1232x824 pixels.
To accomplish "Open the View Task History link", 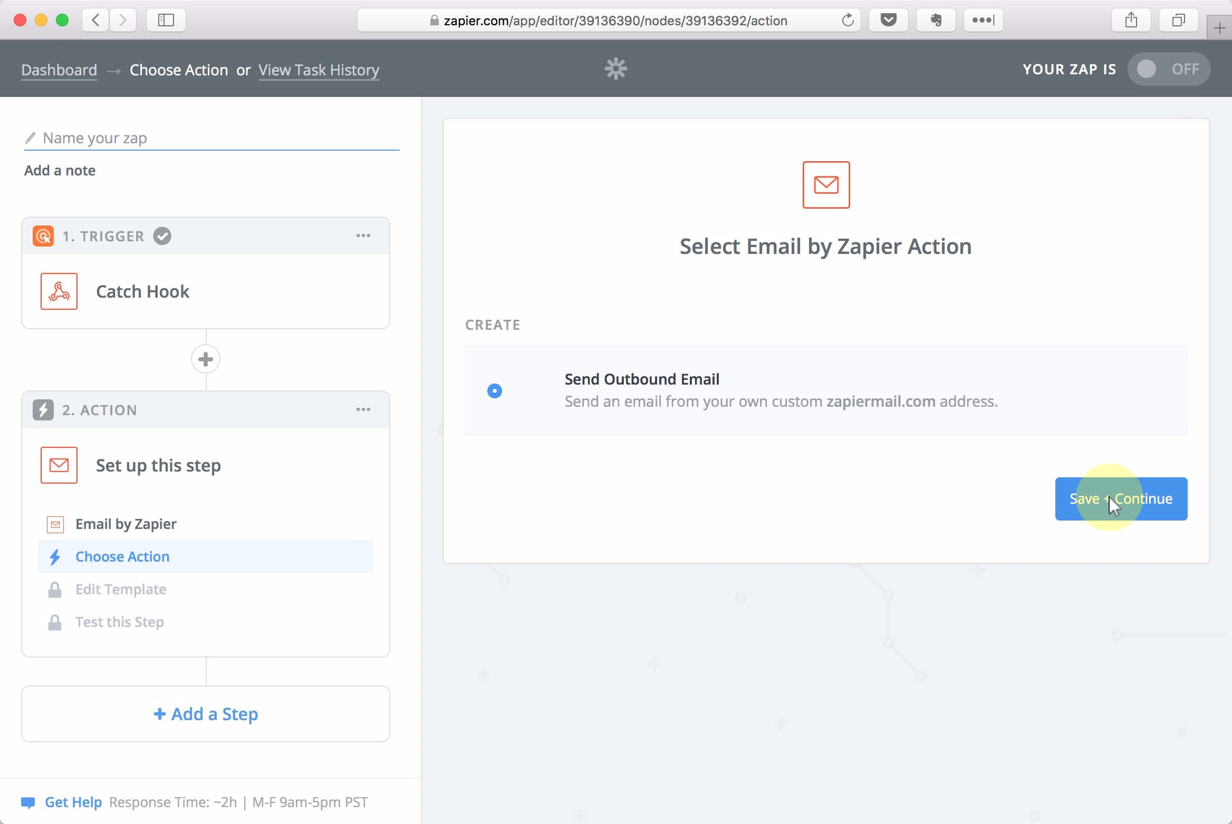I will 319,70.
